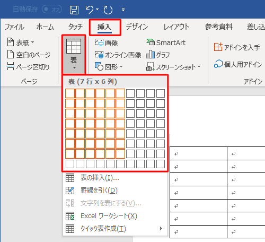265x242 pixels.
Task: Click the 表紙 cover page icon
Action: (11, 42)
